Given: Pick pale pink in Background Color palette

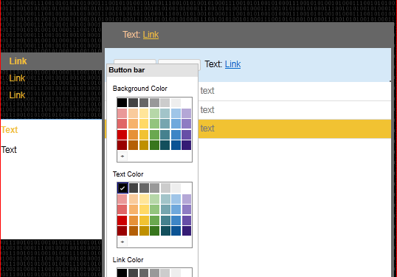Looking at the screenshot, I should point(122,113).
